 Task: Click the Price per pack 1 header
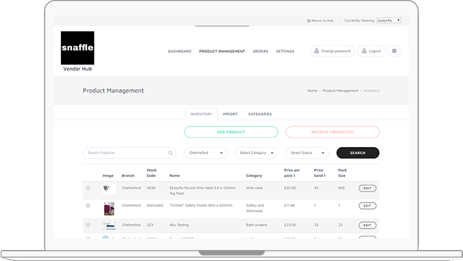pos(292,173)
